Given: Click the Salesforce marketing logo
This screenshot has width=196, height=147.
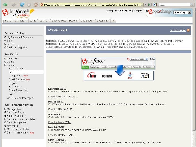Looking at the screenshot, I should (x=18, y=13).
